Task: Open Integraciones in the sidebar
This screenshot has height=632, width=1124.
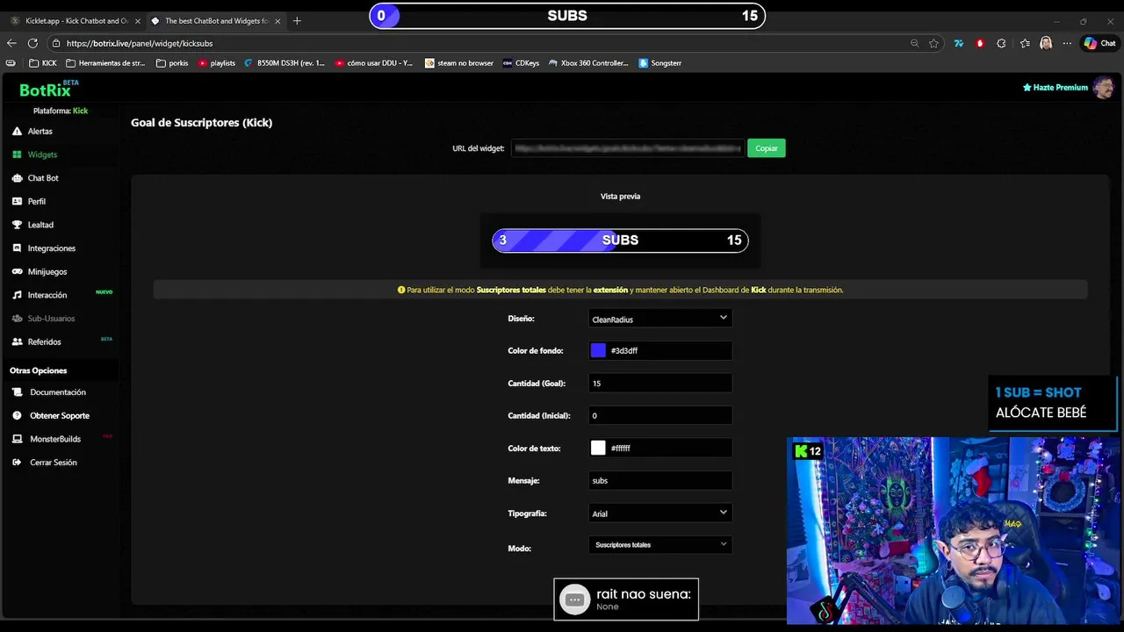Action: 51,248
